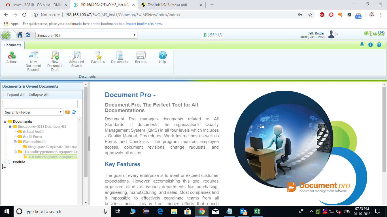This screenshot has width=387, height=217.
Task: Click the Windows taskbar search box
Action: [62, 211]
